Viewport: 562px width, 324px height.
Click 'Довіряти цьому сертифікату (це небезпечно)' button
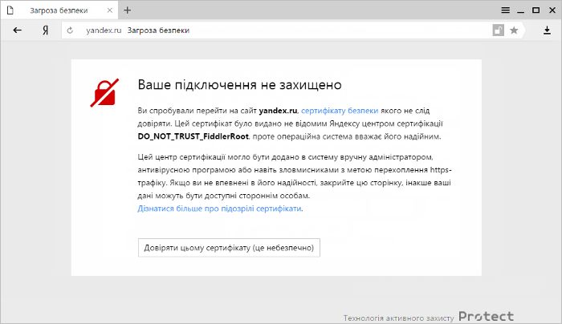pos(229,248)
